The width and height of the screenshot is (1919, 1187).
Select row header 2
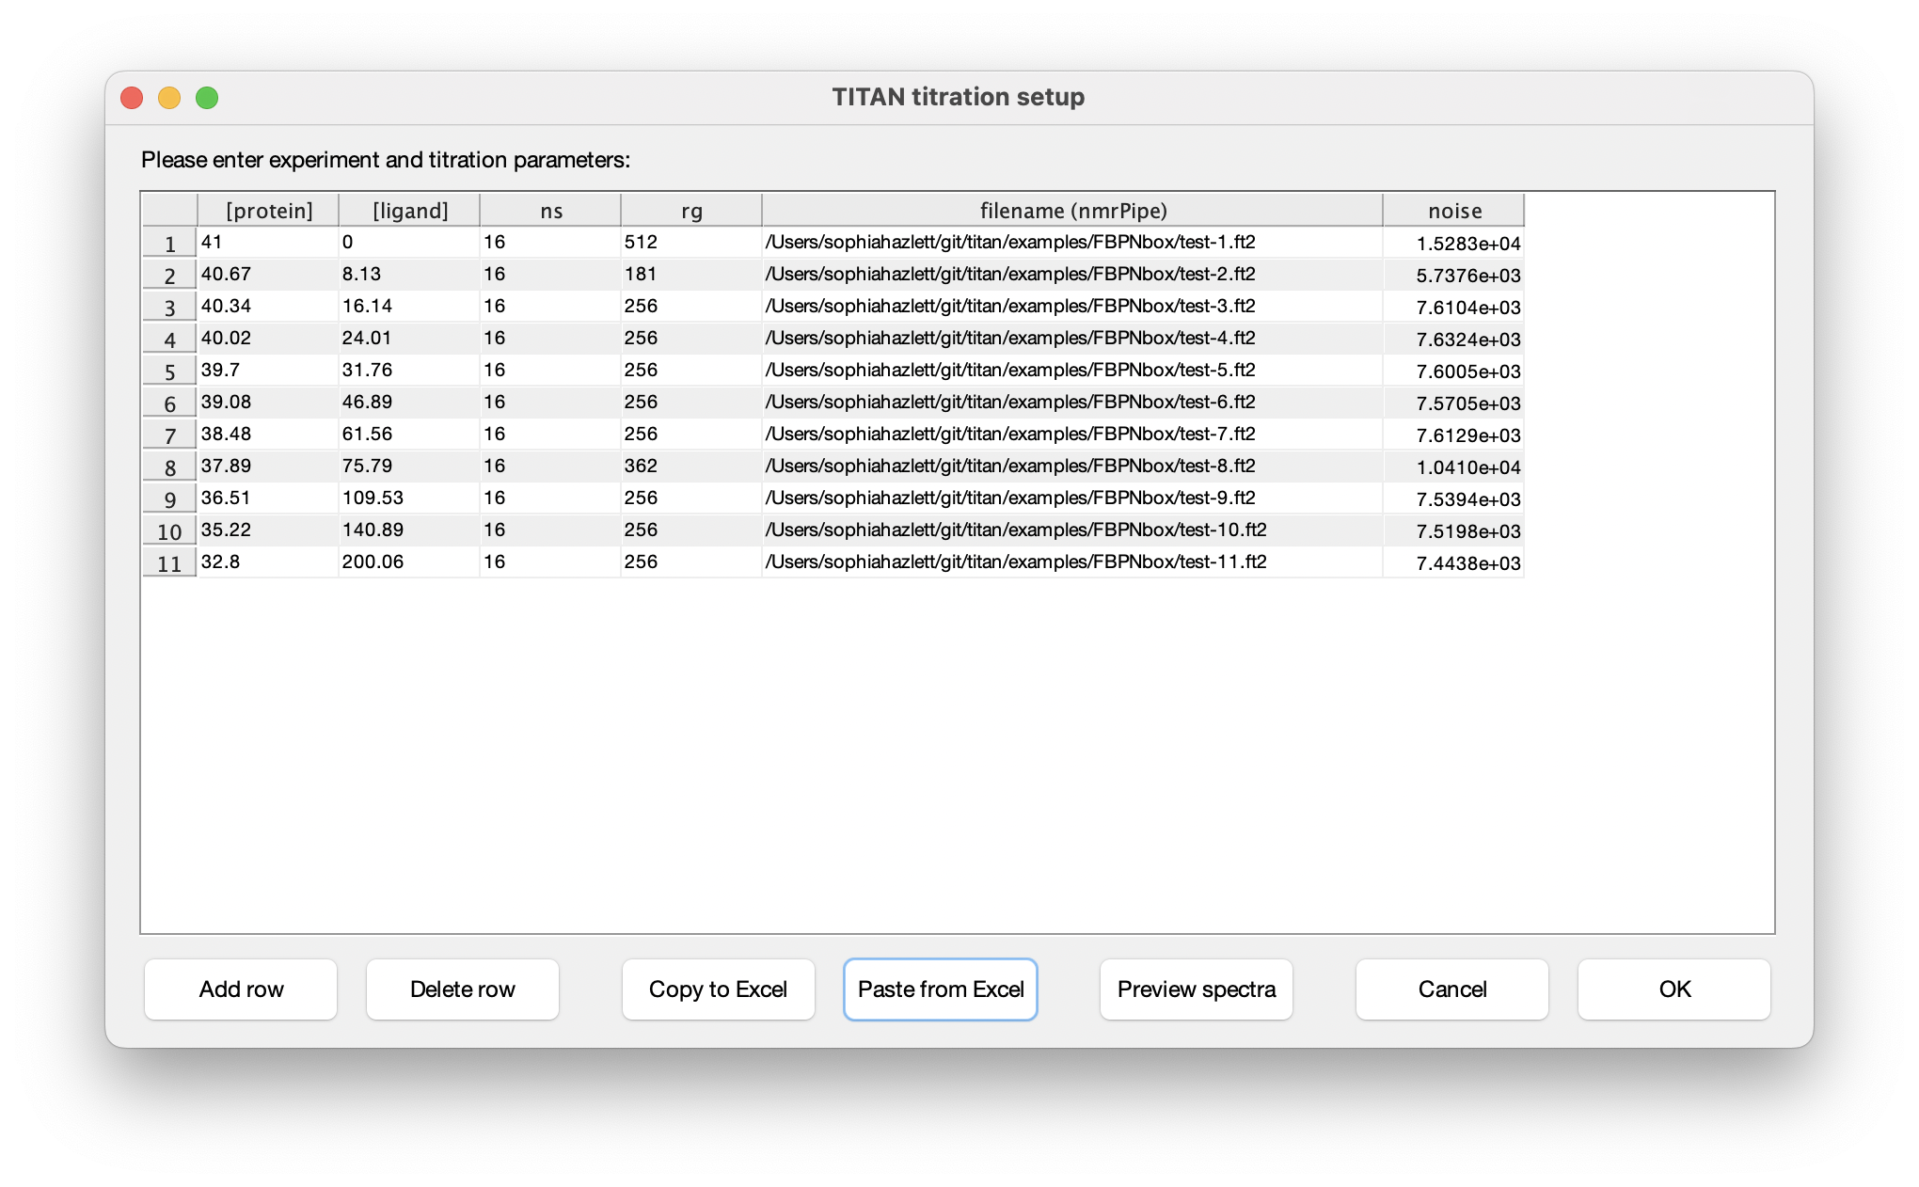169,275
